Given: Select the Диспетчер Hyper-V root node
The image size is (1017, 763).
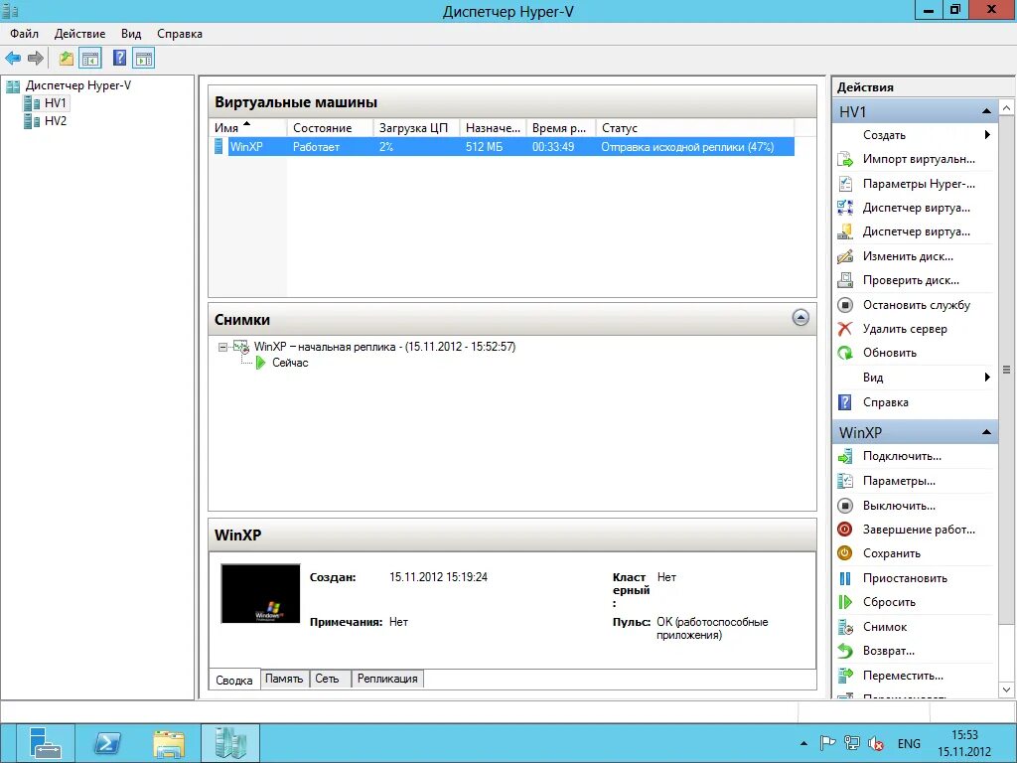Looking at the screenshot, I should coord(77,85).
